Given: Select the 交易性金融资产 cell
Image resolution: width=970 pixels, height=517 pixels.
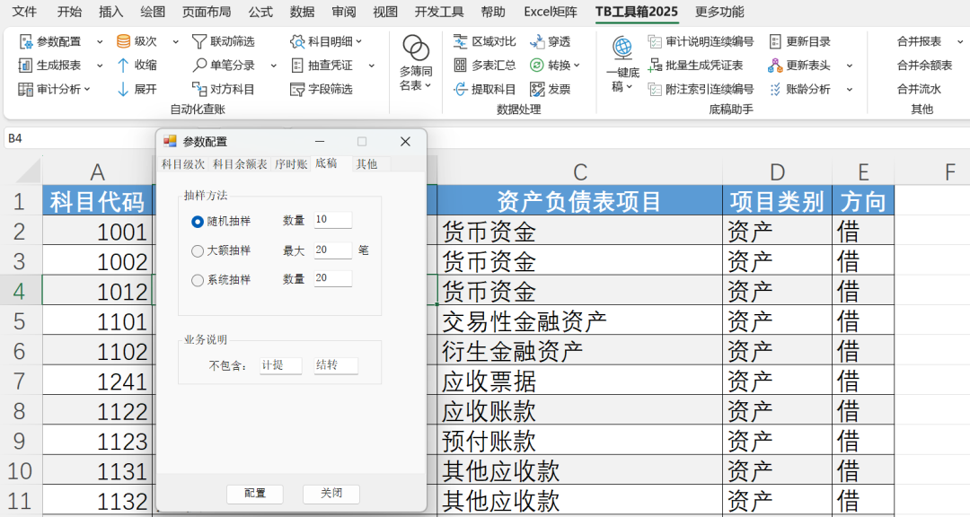Looking at the screenshot, I should point(579,321).
